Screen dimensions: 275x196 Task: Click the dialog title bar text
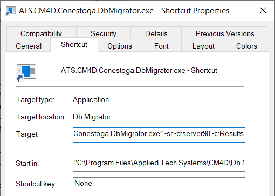click(x=124, y=11)
